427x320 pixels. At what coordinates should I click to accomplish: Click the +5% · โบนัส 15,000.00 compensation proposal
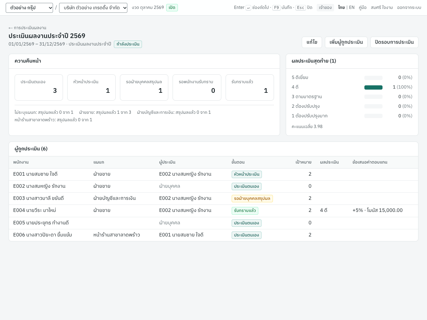(378, 210)
